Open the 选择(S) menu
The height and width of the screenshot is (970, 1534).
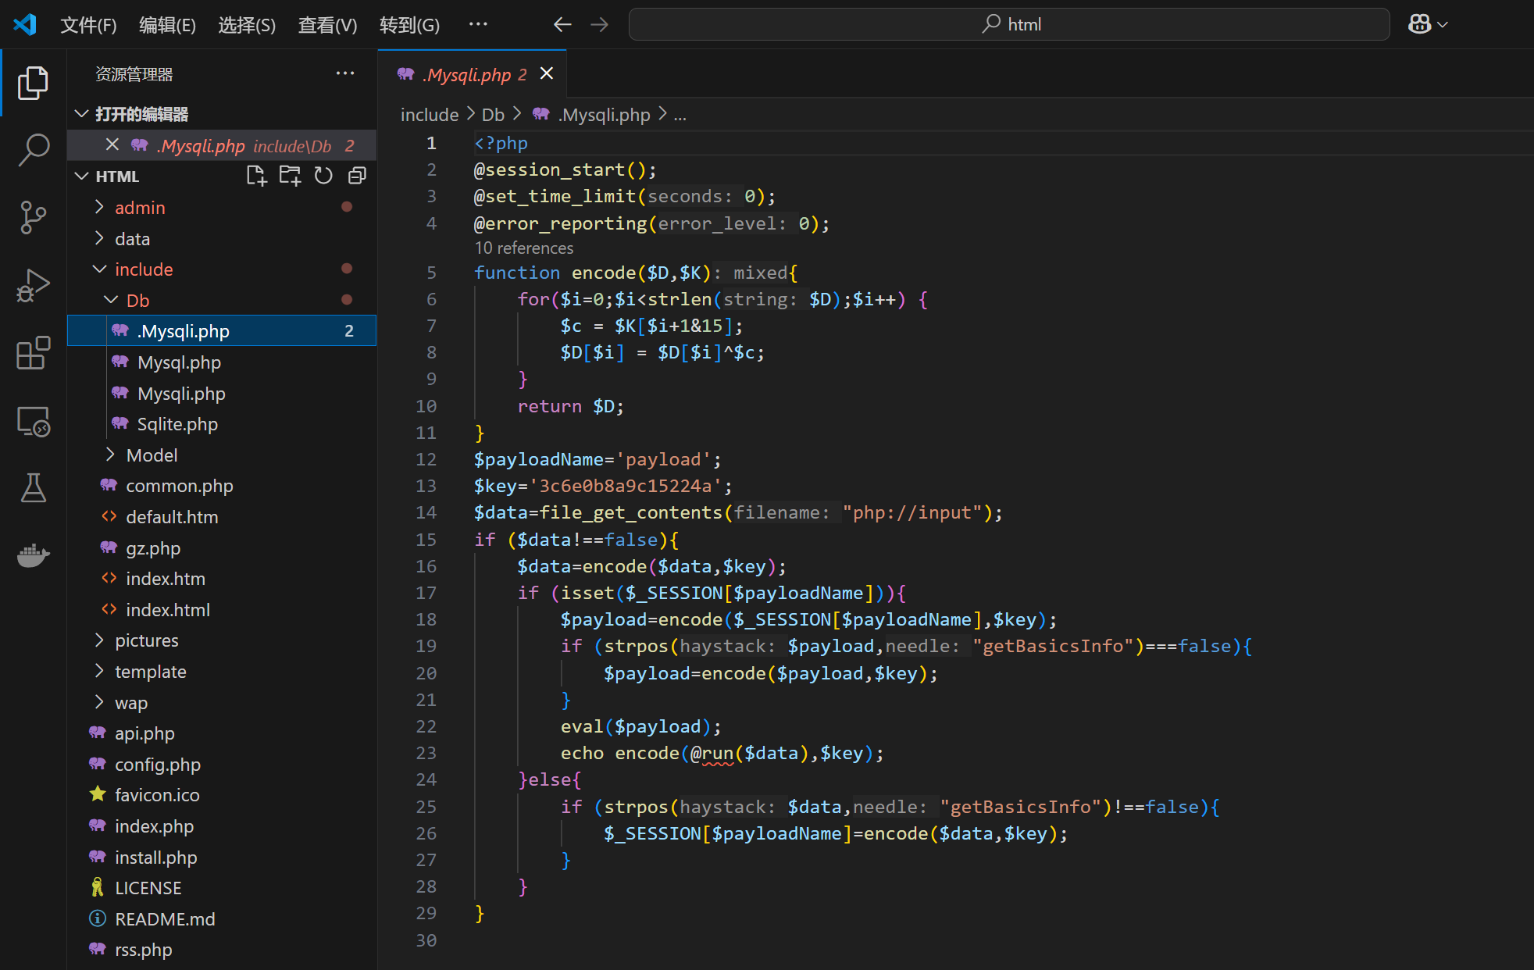[247, 25]
